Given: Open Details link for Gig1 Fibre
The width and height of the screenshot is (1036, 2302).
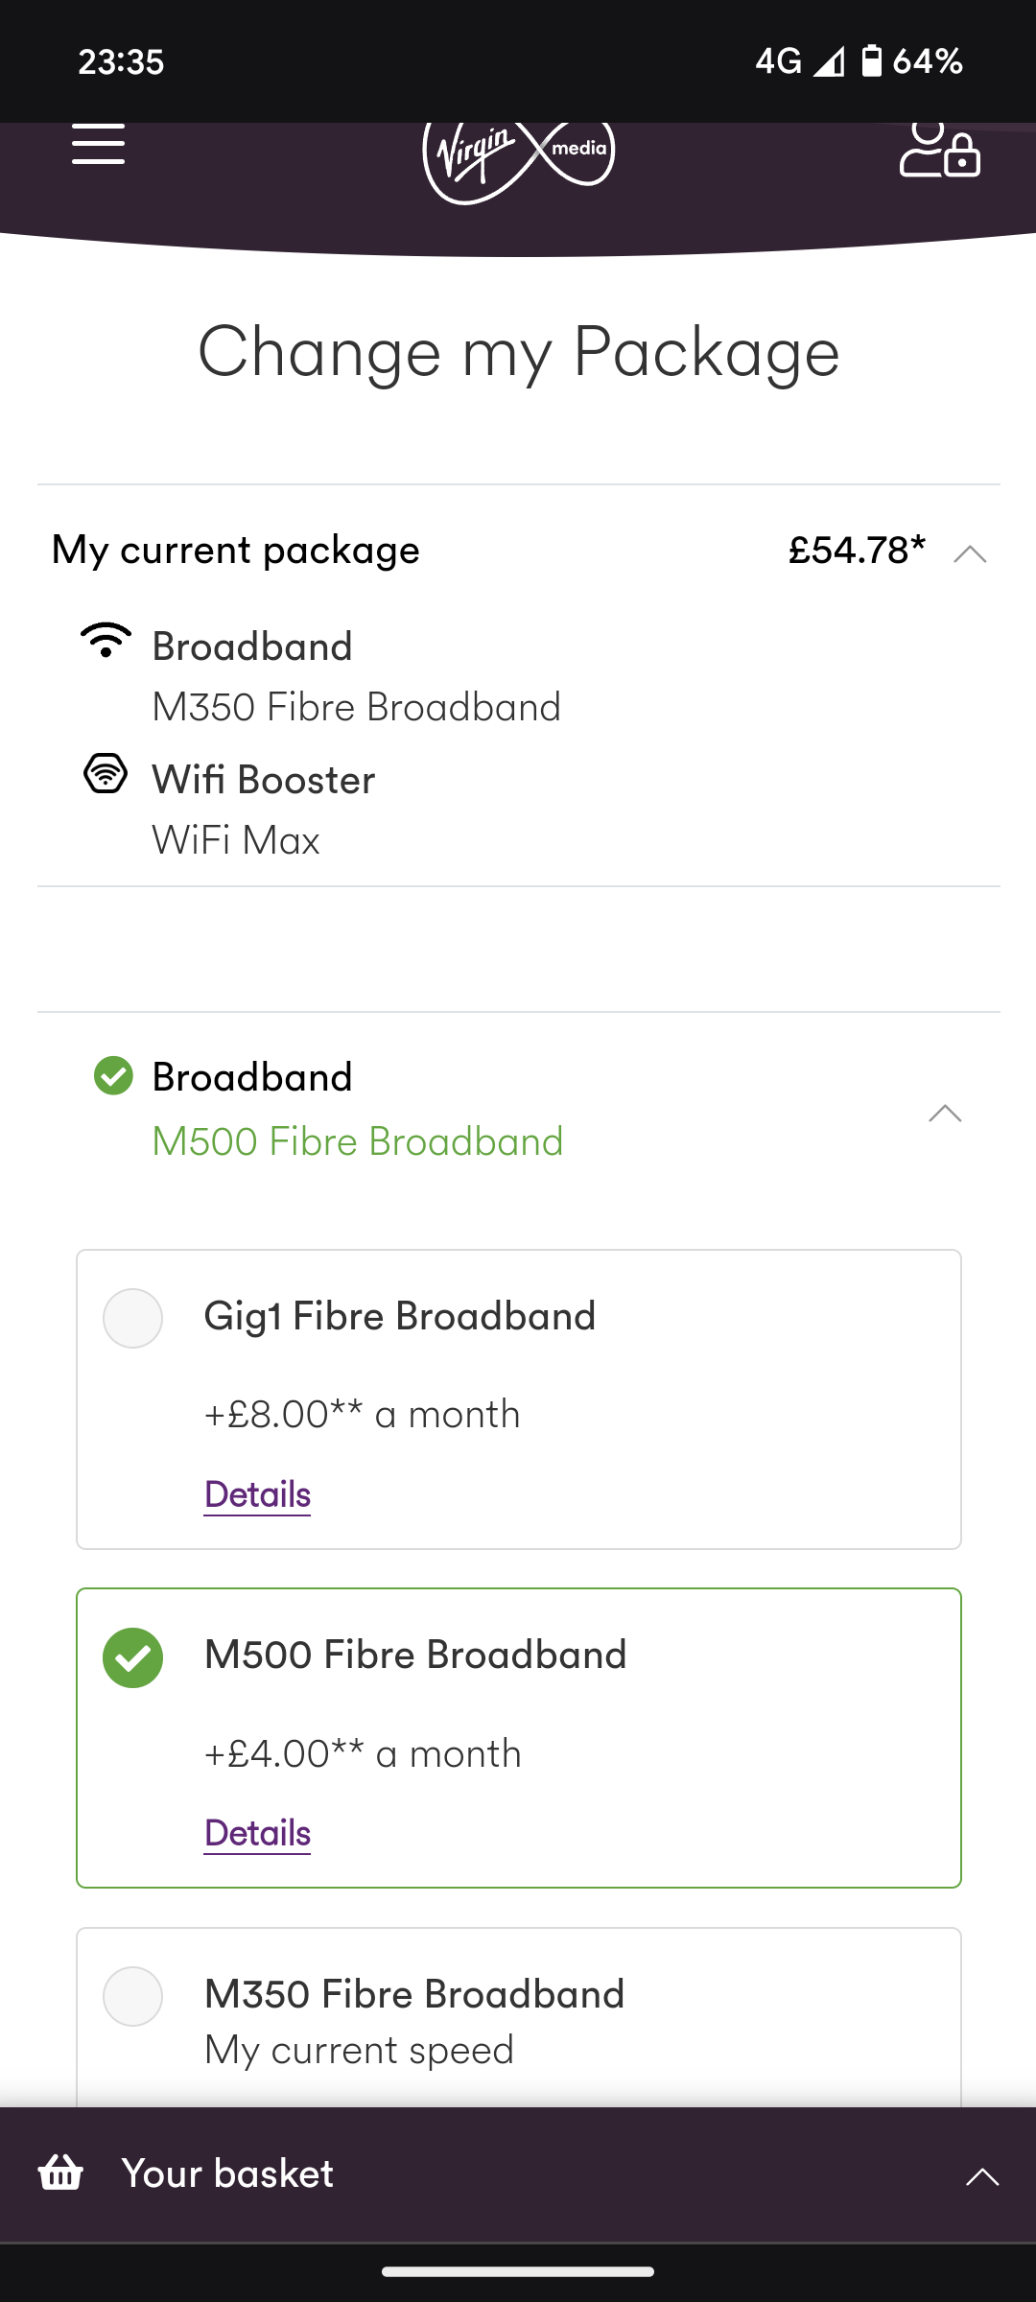Looking at the screenshot, I should [257, 1494].
